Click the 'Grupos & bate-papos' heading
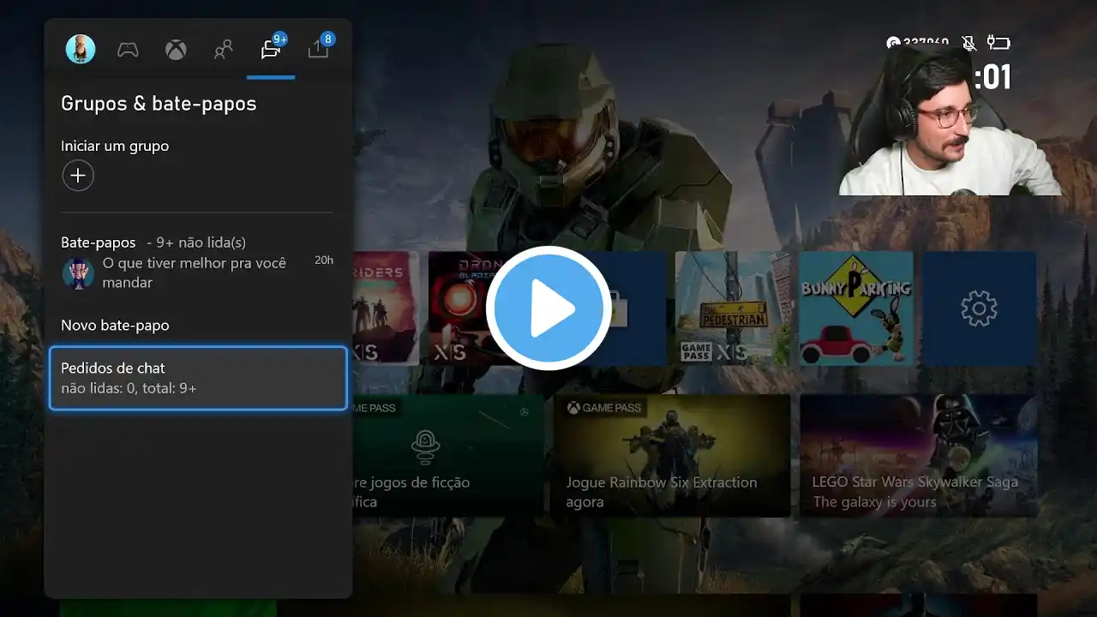Image resolution: width=1097 pixels, height=617 pixels. pos(159,104)
